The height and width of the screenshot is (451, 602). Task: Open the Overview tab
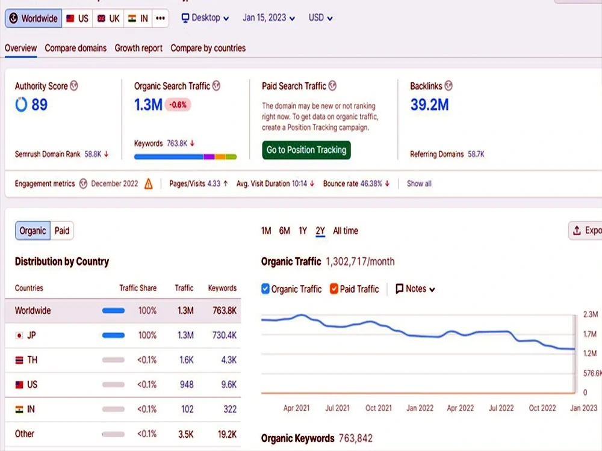pyautogui.click(x=20, y=48)
